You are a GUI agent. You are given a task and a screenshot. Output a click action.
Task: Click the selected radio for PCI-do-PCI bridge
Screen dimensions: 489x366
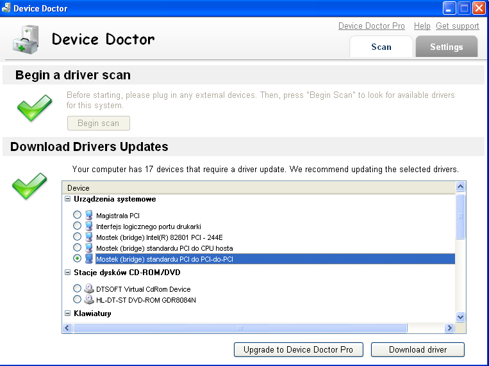77,259
